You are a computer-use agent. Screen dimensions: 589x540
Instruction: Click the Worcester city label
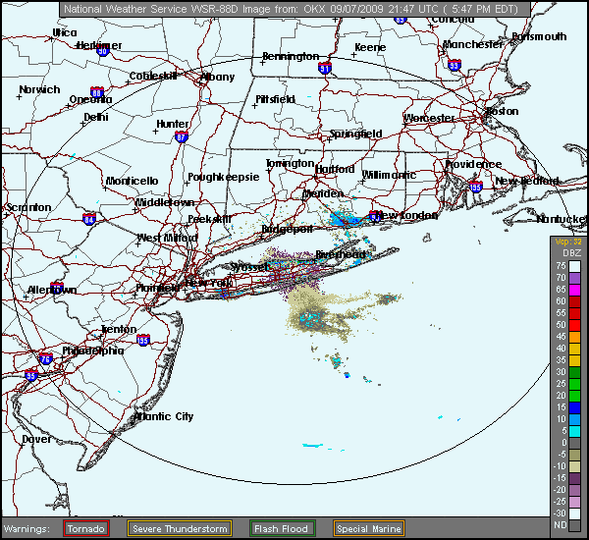[429, 119]
